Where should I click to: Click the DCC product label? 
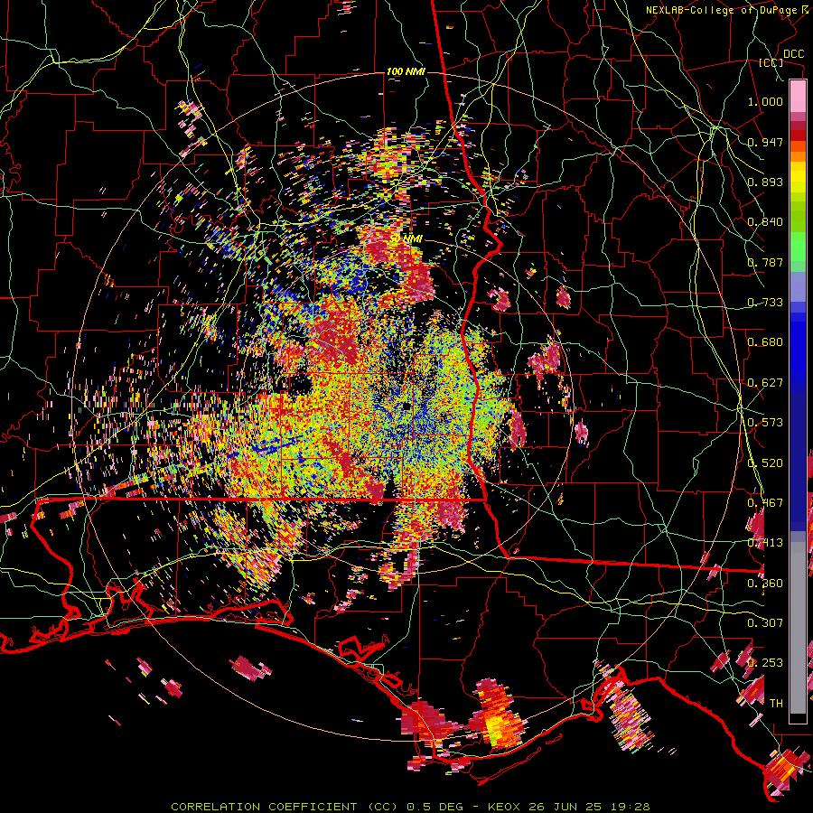[x=793, y=54]
